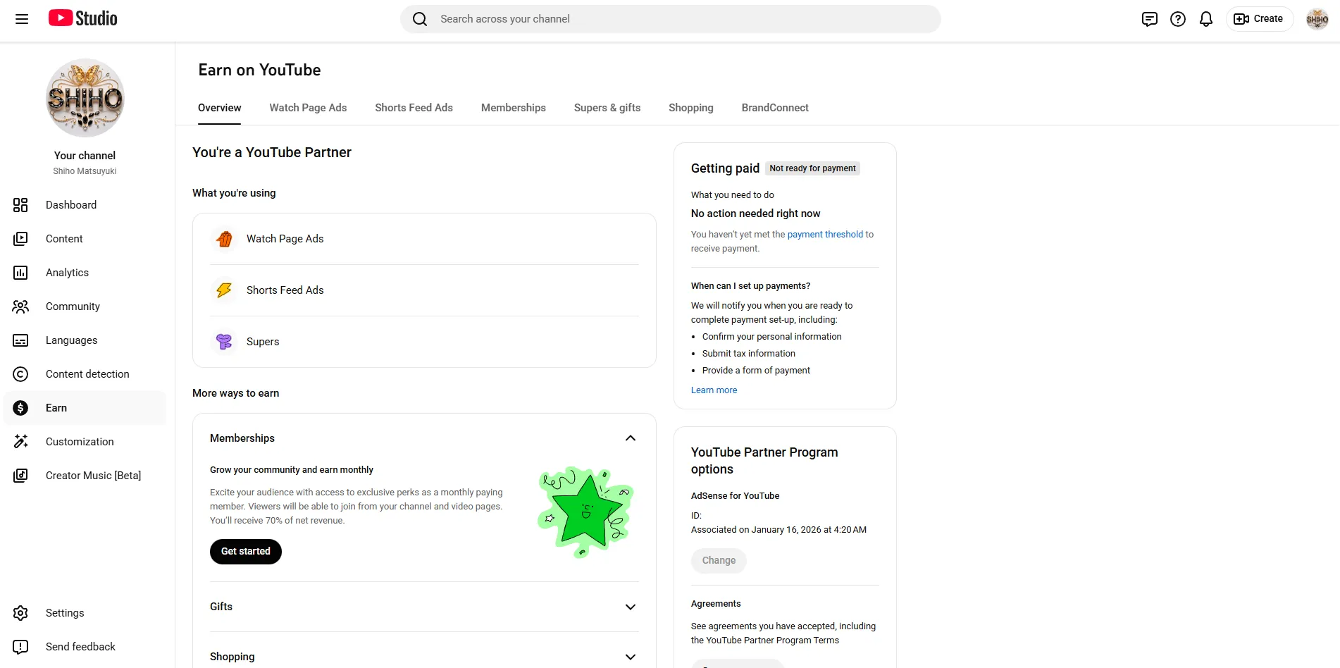1340x668 pixels.
Task: Open the send feedback comment icon in header
Action: 1149,19
